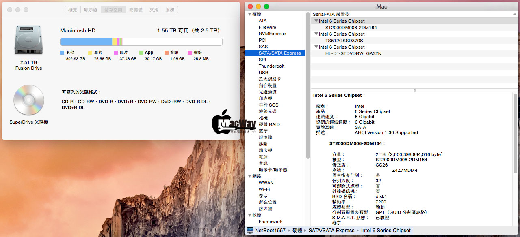This screenshot has width=520, height=237.
Task: Switch to the 顯示器 tab
Action: (91, 10)
